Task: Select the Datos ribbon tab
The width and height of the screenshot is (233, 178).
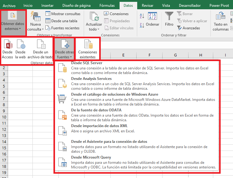Action: pyautogui.click(x=128, y=6)
